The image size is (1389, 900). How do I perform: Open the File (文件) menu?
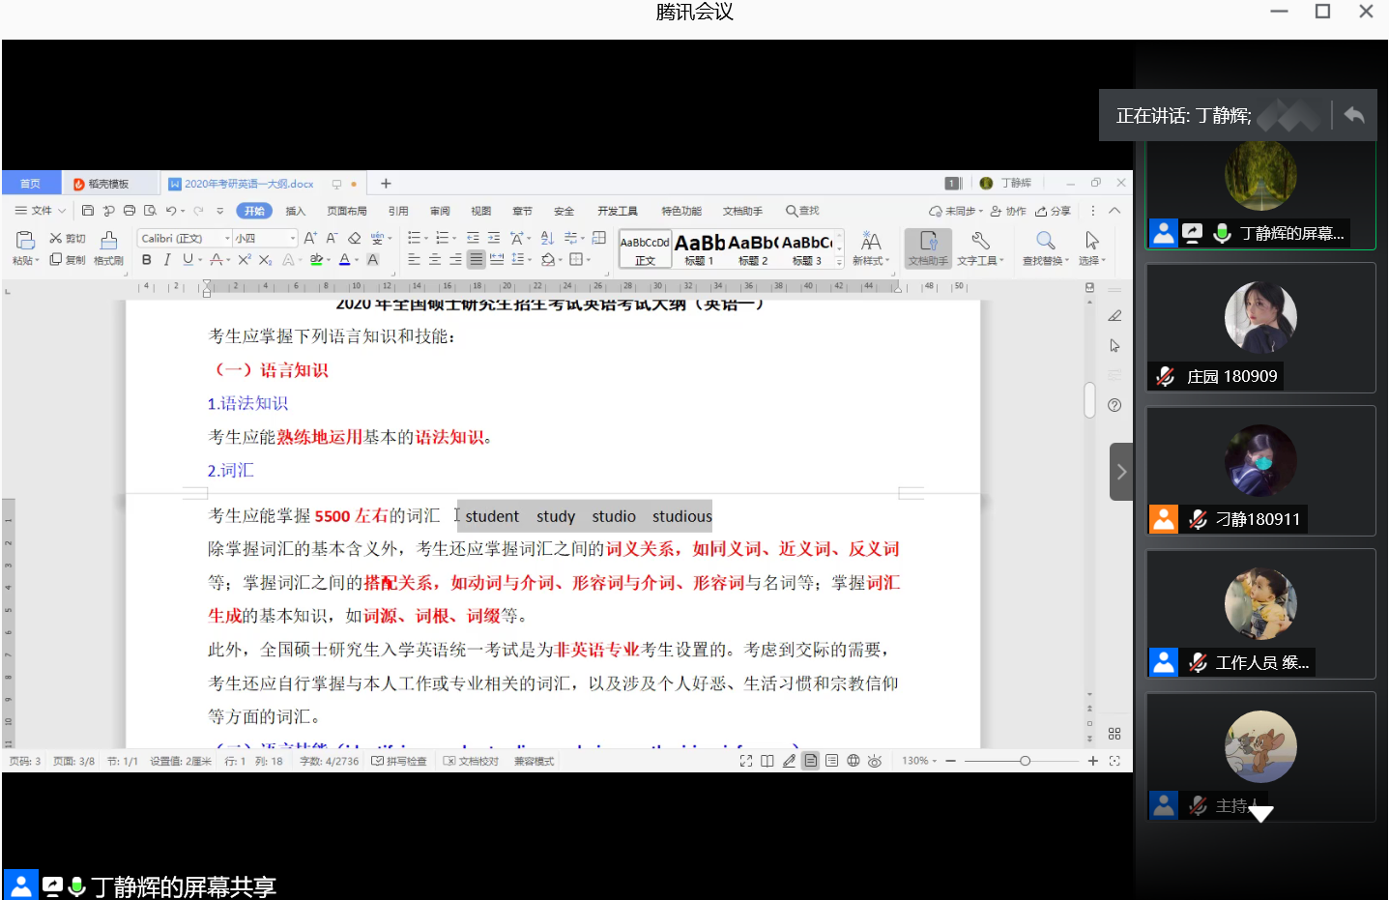tap(40, 211)
